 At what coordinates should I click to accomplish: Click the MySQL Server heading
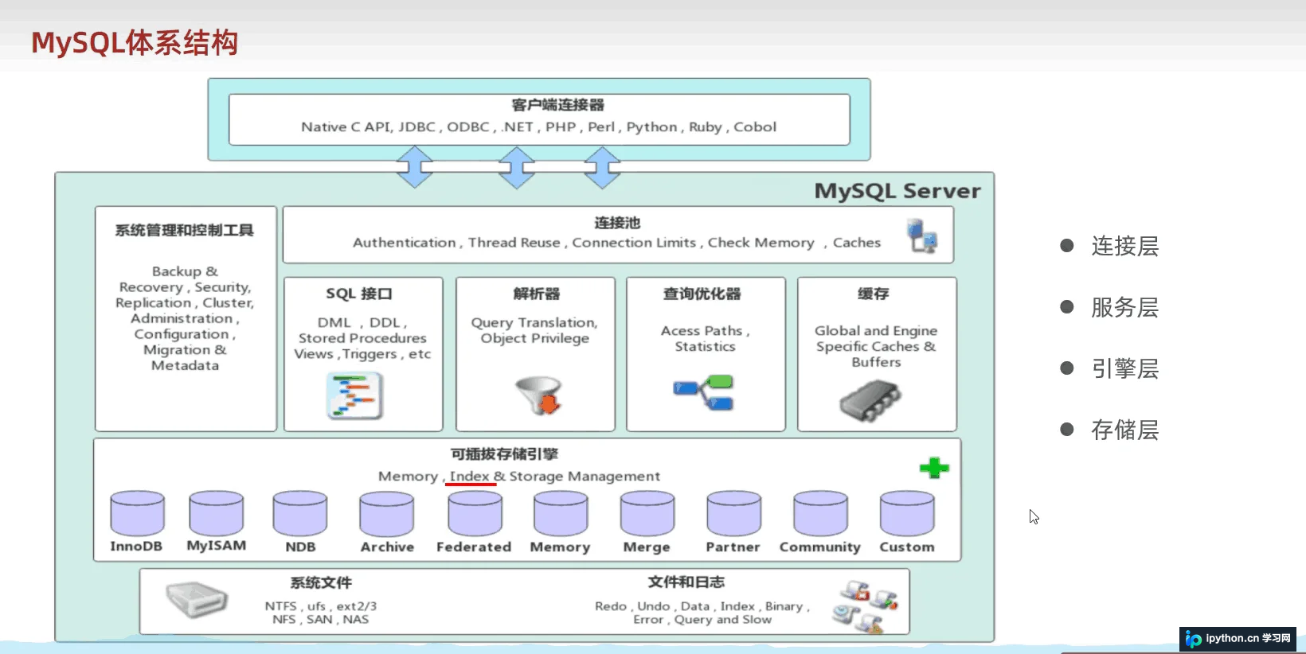[x=897, y=191]
